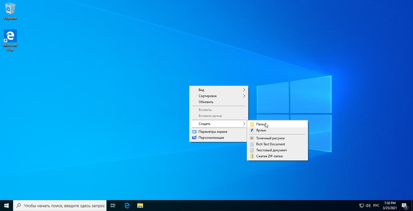The image size is (413, 211).
Task: Click the zipper folder icon beside Сжатая ZIP-папка
Action: (x=252, y=156)
